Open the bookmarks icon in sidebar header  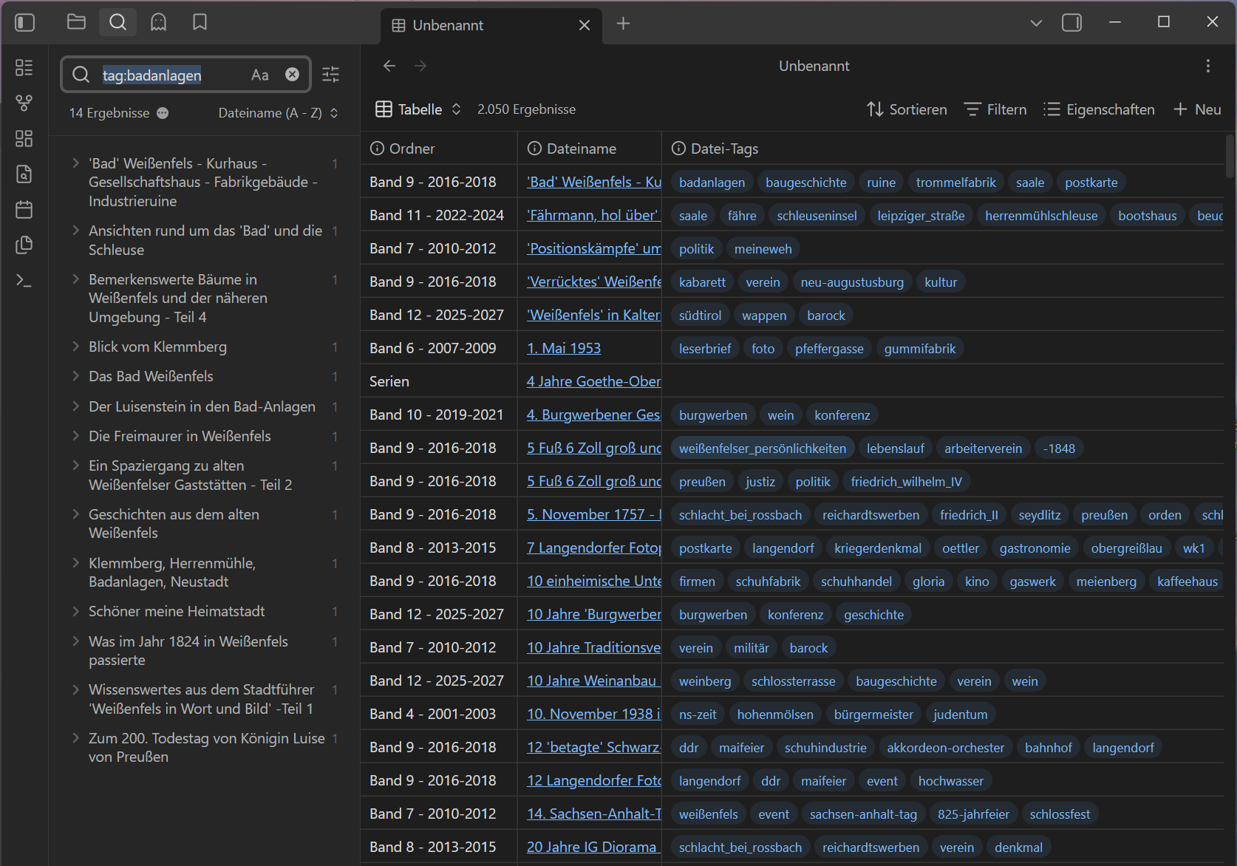(200, 23)
